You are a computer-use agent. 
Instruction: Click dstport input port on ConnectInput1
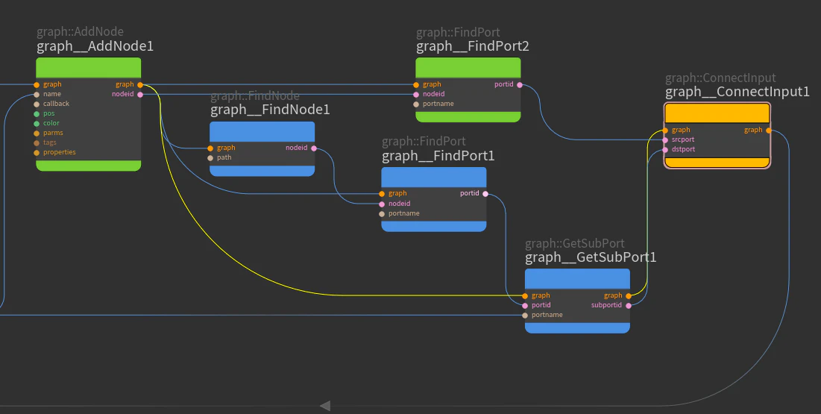coord(665,150)
